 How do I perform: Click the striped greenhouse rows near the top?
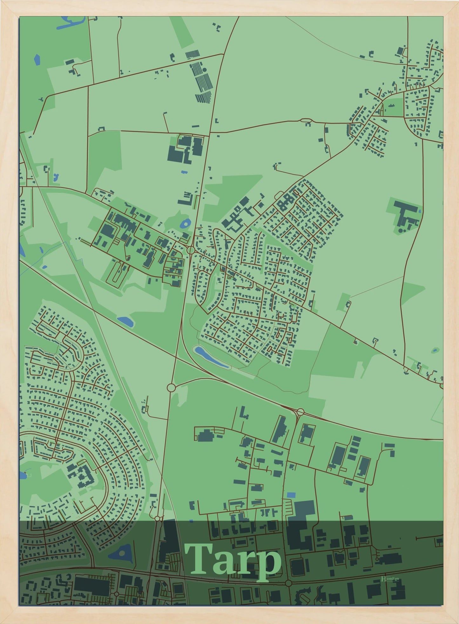pos(201,79)
